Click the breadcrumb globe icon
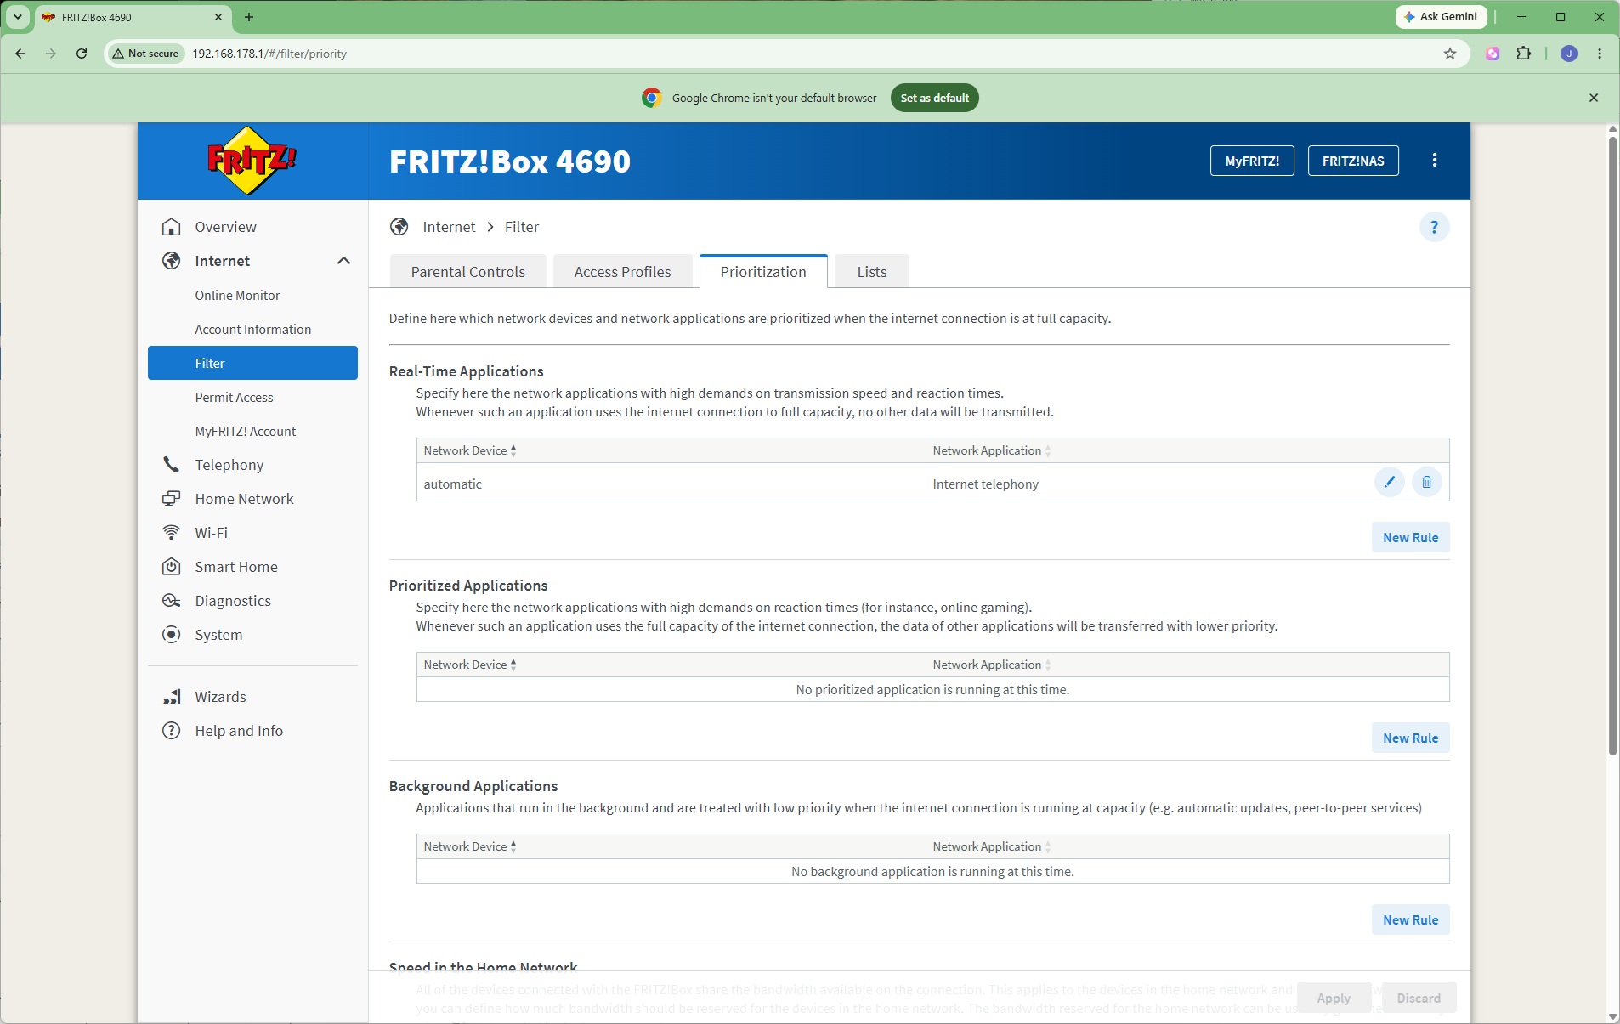This screenshot has width=1620, height=1024. point(399,227)
